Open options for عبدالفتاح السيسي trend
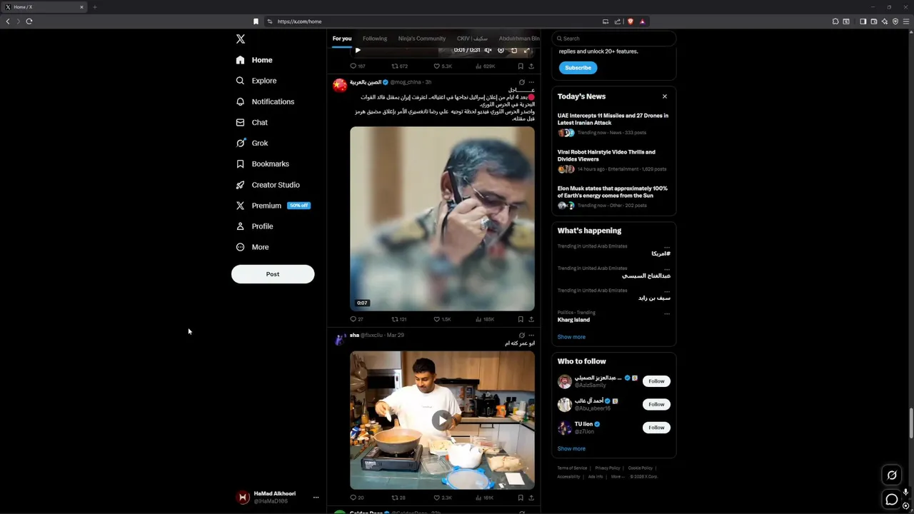 [667, 269]
